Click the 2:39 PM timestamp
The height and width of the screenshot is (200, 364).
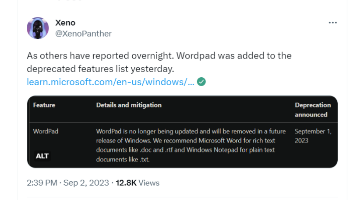[42, 183]
